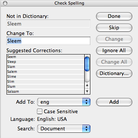Click the Done button

click(114, 16)
